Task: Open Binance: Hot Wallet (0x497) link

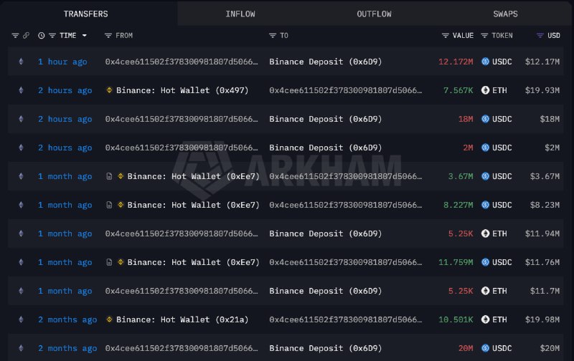Action: click(182, 90)
